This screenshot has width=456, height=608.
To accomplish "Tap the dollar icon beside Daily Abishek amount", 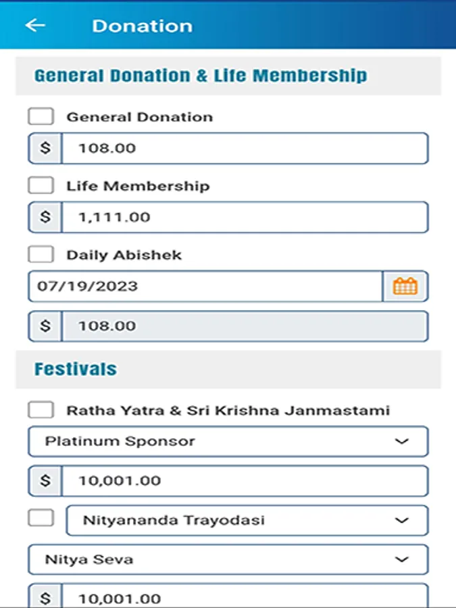I will pos(45,326).
